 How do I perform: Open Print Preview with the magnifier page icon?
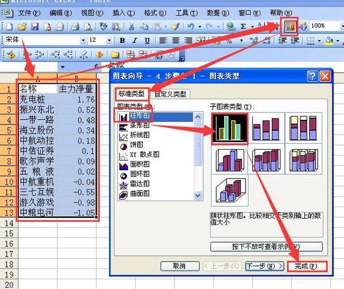tap(88, 27)
